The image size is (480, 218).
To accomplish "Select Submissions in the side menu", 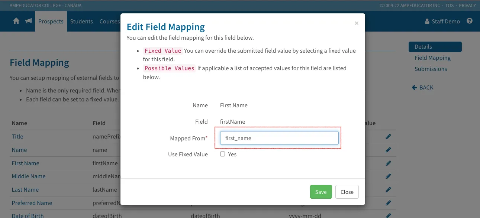I will [431, 69].
